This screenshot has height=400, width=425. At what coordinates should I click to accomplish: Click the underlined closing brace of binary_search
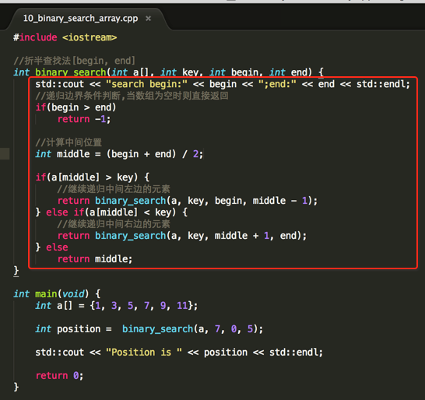coord(16,271)
